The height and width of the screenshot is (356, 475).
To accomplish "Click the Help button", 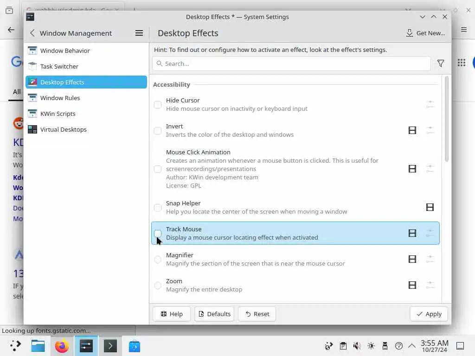I will pos(172,314).
